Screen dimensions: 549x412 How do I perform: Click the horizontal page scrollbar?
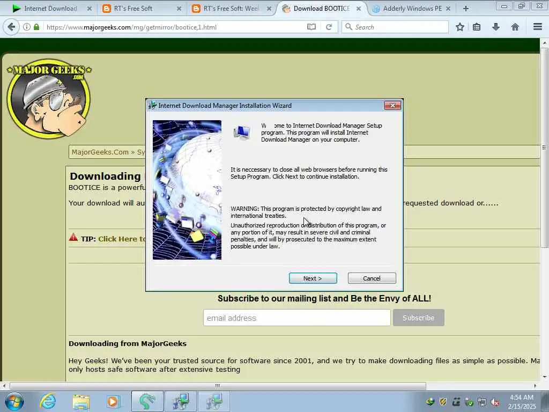click(218, 386)
